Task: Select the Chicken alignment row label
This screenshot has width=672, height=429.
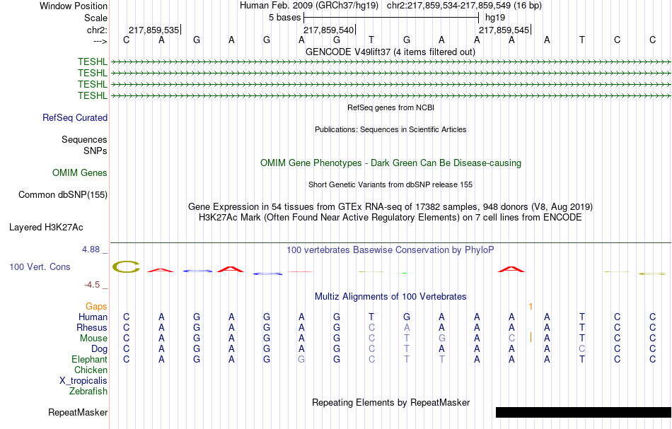Action: (x=91, y=370)
